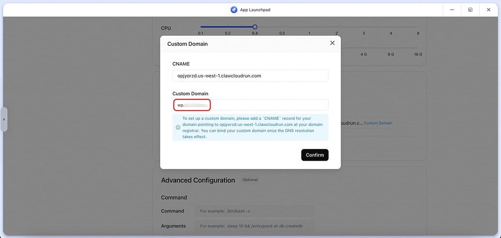Minimize the App Launchpad window
Viewport: 501px width, 238px height.
[452, 10]
